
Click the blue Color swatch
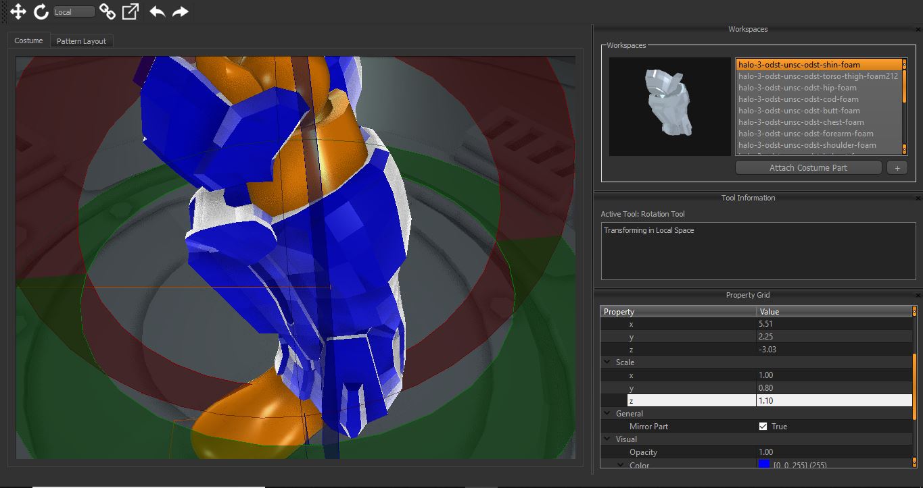764,464
